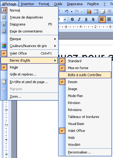
Task: Open the font size dropdown arrow
Action: click(x=65, y=19)
